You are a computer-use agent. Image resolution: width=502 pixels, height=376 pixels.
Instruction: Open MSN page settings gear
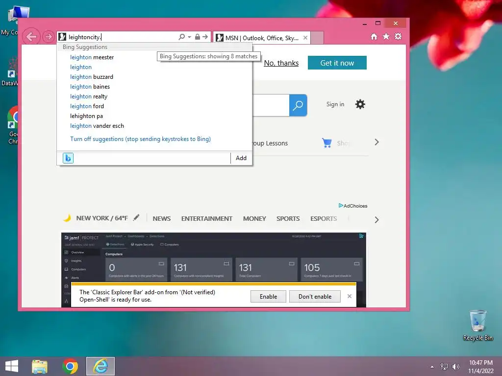coord(360,104)
